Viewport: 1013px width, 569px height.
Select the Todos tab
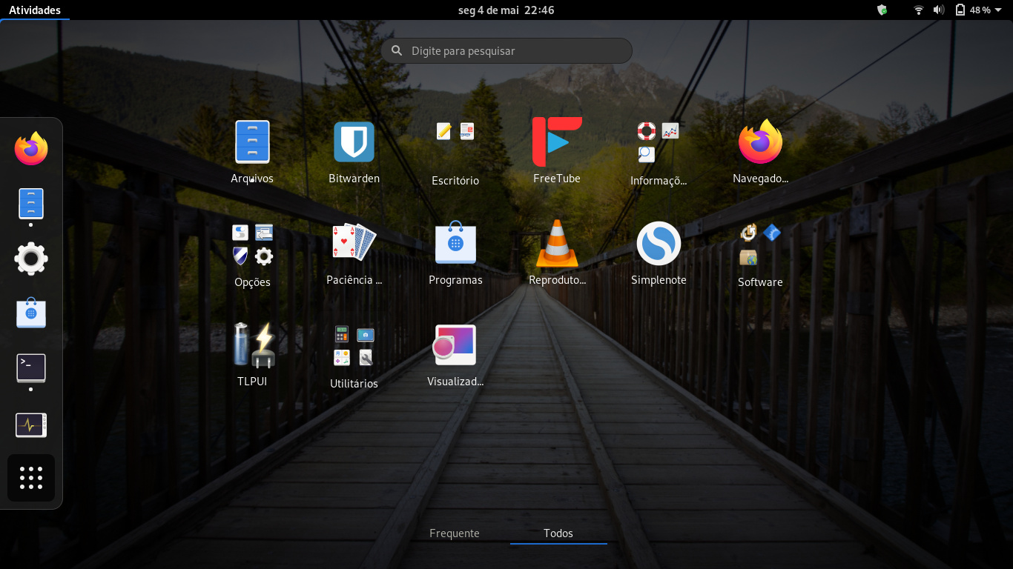(x=558, y=533)
